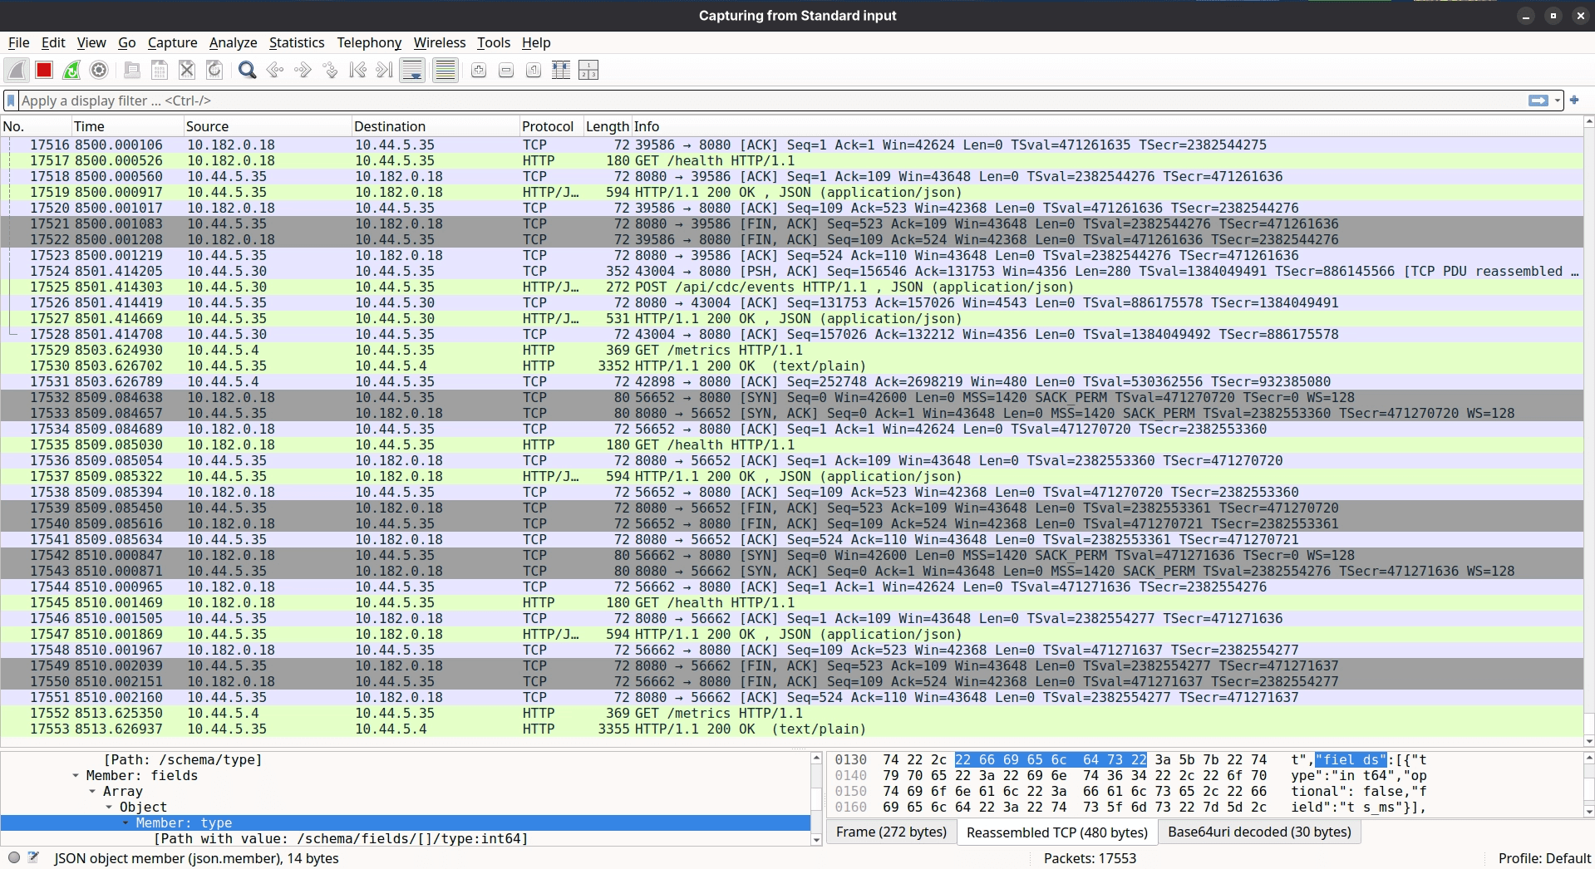Click the display filter bookmark icon
The height and width of the screenshot is (869, 1595).
(x=11, y=101)
